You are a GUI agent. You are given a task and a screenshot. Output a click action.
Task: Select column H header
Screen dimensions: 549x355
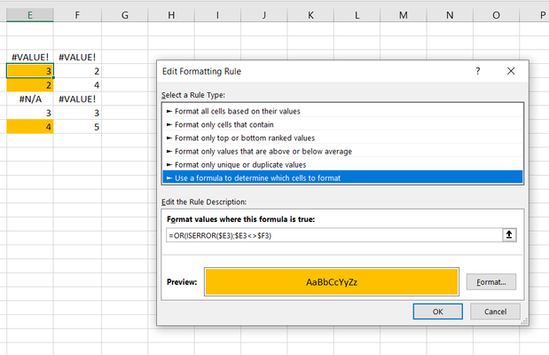(171, 15)
